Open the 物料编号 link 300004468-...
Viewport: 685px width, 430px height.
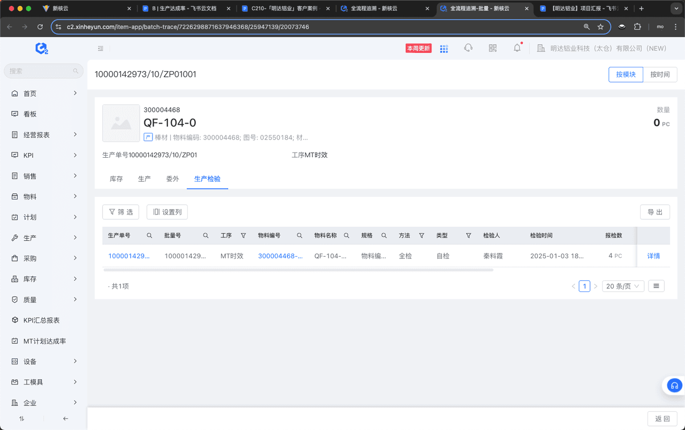tap(280, 256)
